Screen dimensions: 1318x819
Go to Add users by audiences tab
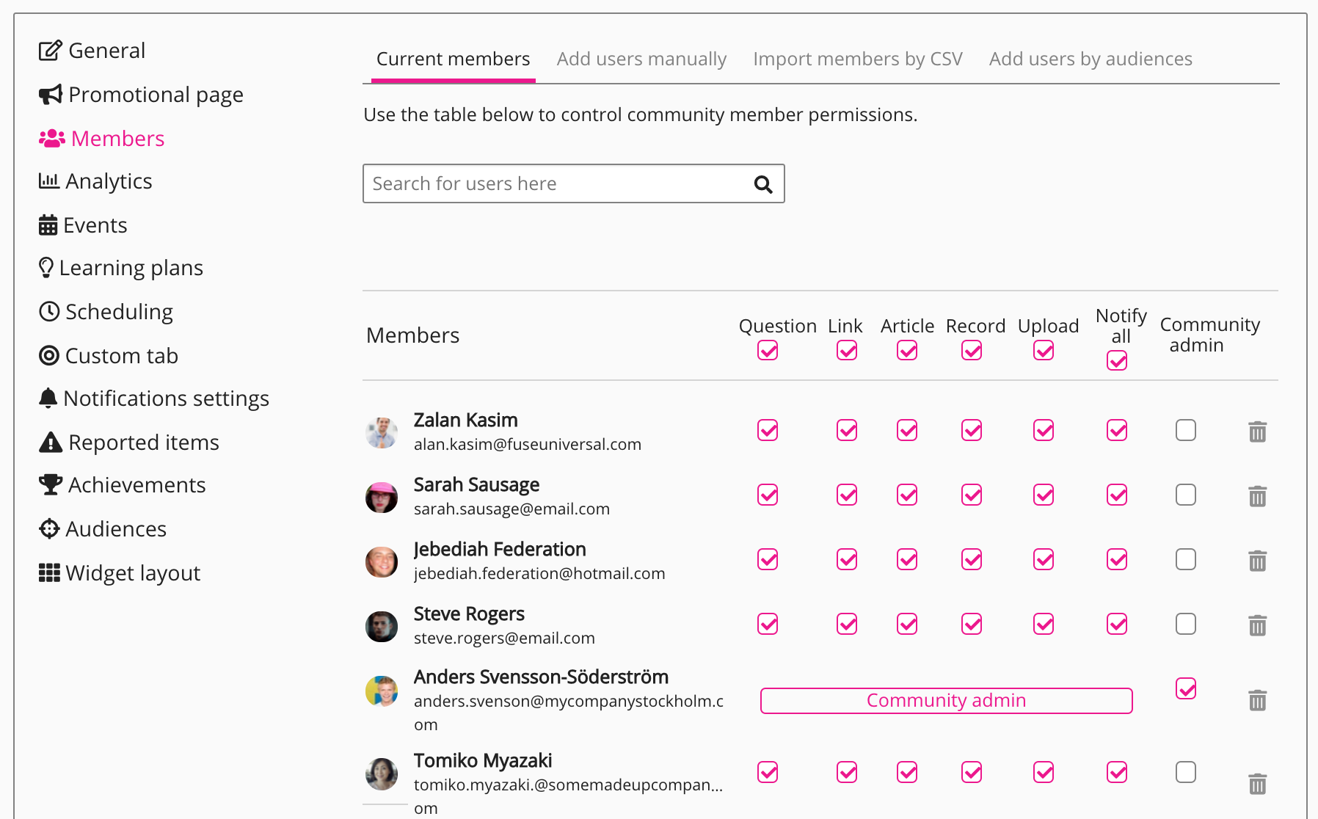[x=1091, y=59]
